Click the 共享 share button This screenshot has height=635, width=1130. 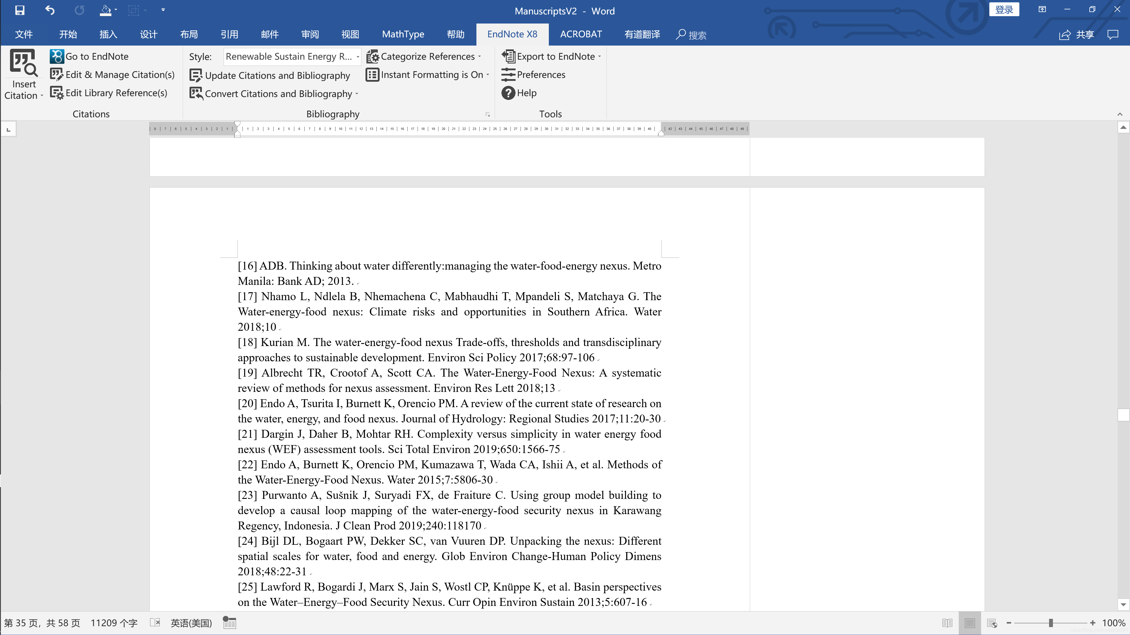pyautogui.click(x=1077, y=35)
